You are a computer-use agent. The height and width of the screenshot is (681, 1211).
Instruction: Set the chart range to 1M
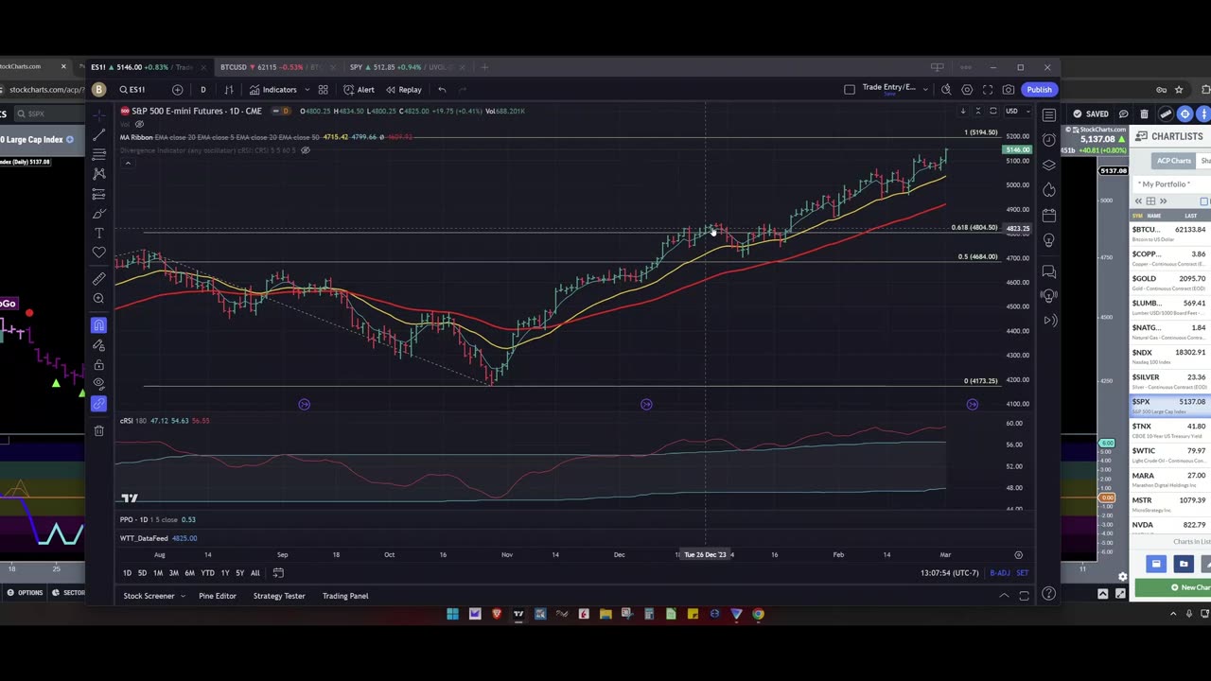pyautogui.click(x=158, y=573)
